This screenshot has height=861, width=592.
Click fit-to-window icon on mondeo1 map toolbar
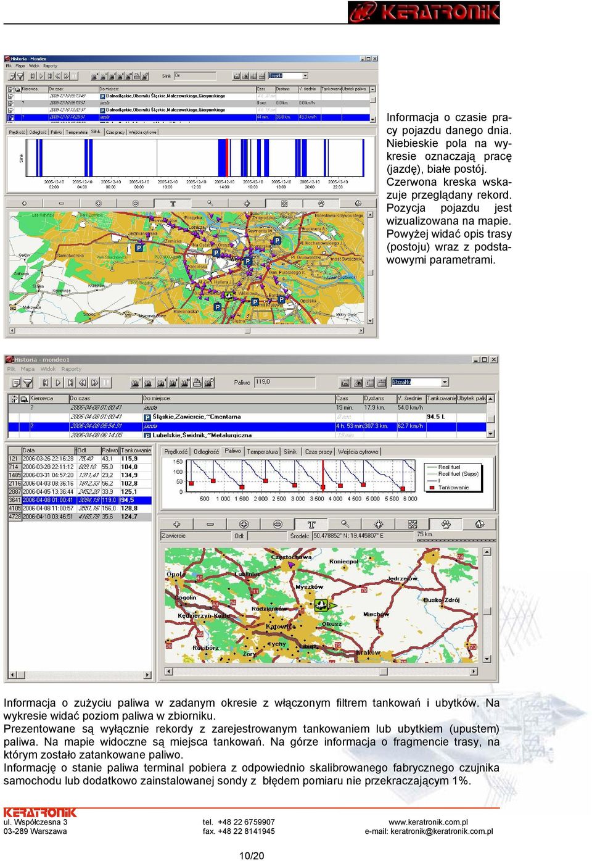(x=413, y=524)
